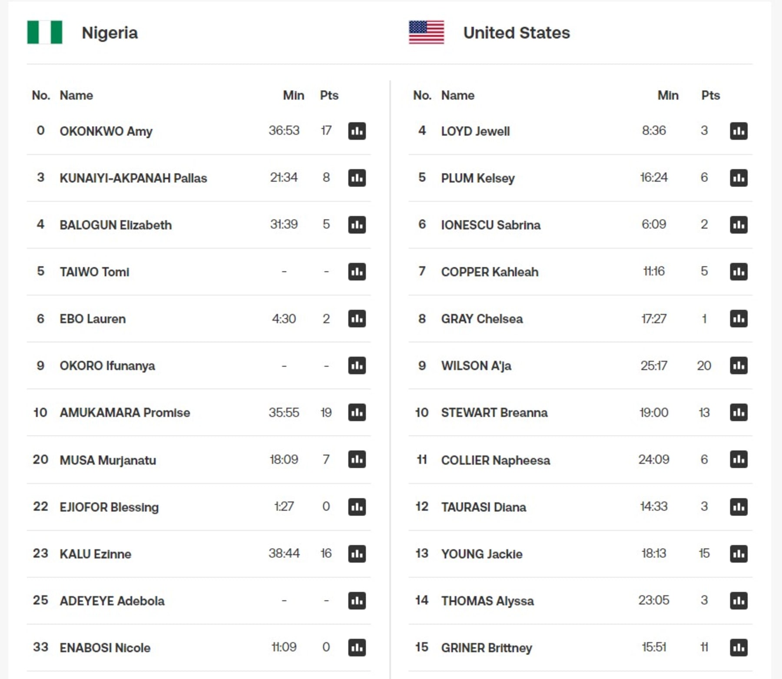The image size is (782, 679).
Task: Click stats icon beside ENABOSI Nicole
Action: [x=357, y=647]
